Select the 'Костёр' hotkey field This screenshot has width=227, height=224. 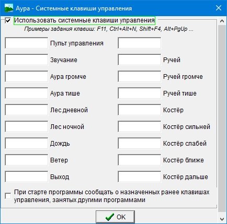(x=140, y=110)
